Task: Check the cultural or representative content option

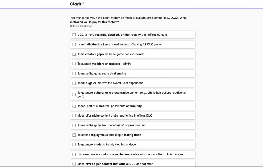Action: point(74,94)
